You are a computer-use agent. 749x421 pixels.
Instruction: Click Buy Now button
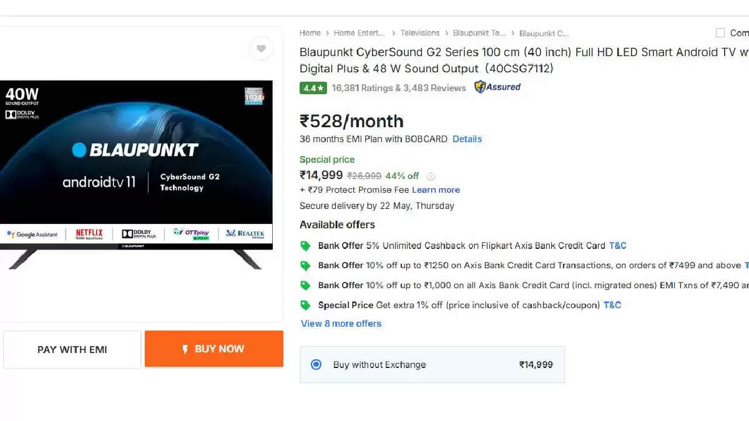[x=214, y=349]
